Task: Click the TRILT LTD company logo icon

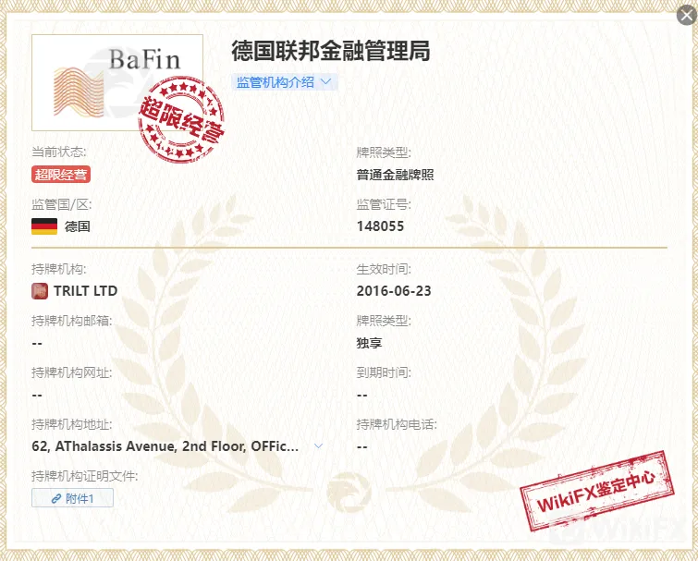Action: click(x=40, y=291)
